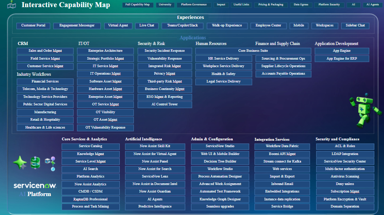Image resolution: width=384 pixels, height=215 pixels.
Task: Open the Customer Portal experience
Action: tap(33, 26)
